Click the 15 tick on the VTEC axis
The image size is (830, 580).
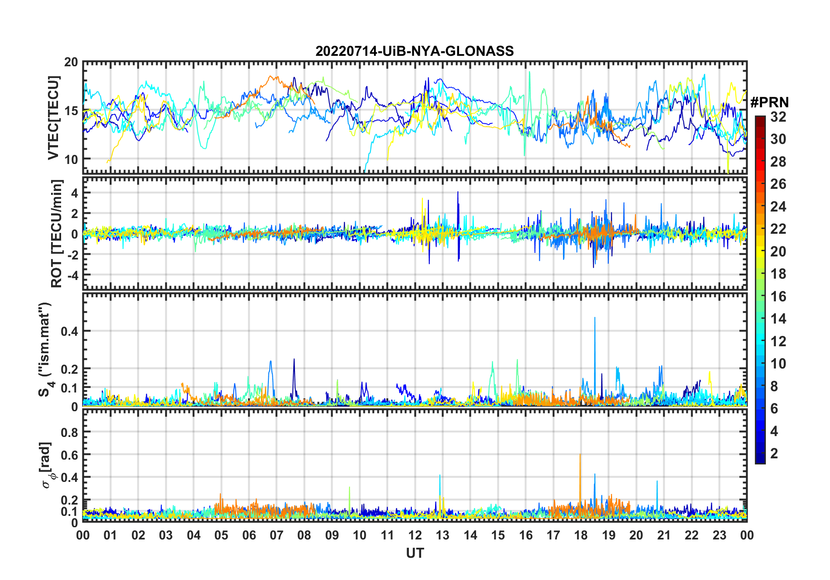click(71, 111)
